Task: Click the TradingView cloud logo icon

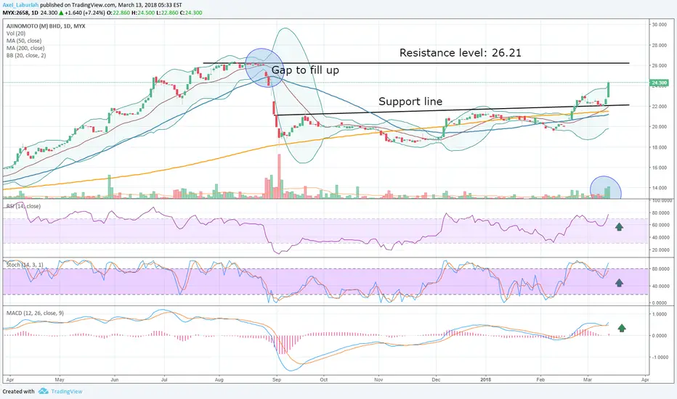Action: (x=43, y=391)
